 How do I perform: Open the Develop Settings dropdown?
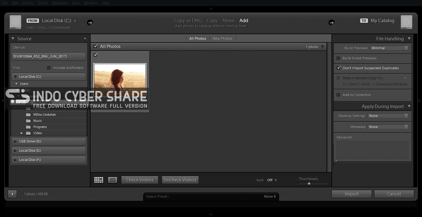point(388,116)
